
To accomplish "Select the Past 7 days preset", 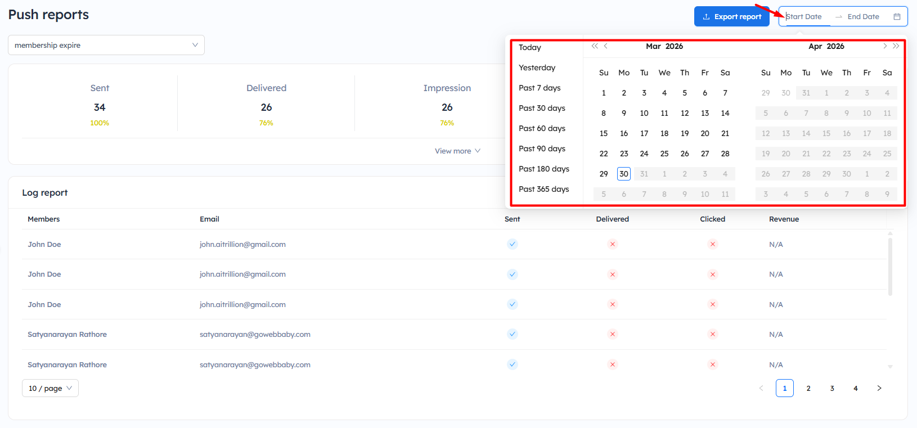I will 540,88.
